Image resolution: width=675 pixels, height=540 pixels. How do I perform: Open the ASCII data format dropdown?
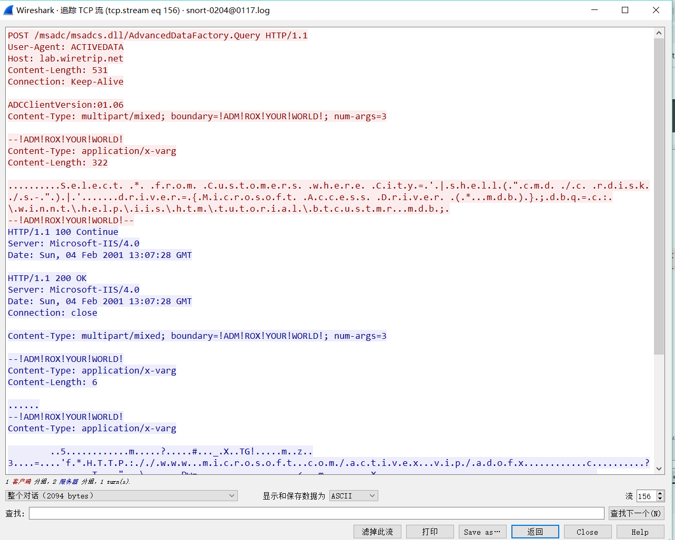[x=354, y=496]
